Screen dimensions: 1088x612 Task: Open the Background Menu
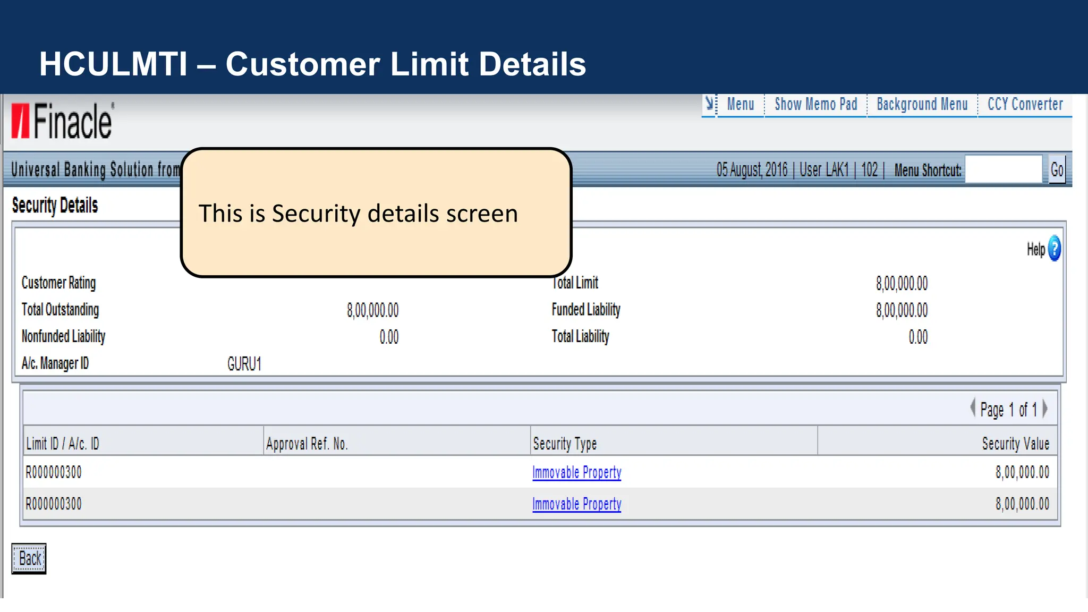click(922, 105)
